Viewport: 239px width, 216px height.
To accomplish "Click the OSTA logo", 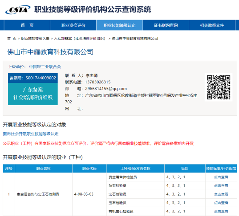I will 18,10.
